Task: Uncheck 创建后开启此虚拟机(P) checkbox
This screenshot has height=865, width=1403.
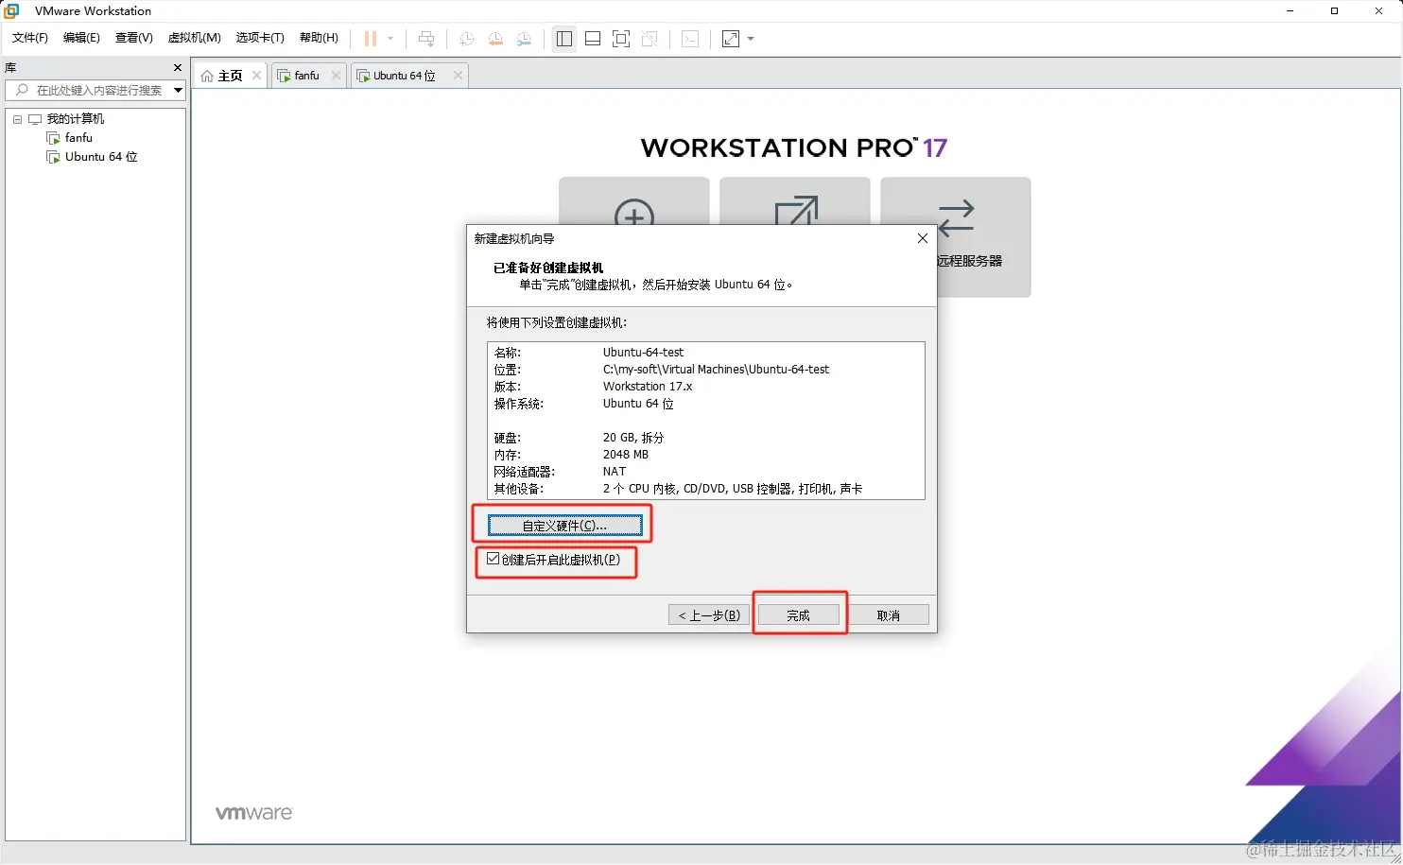Action: coord(493,559)
